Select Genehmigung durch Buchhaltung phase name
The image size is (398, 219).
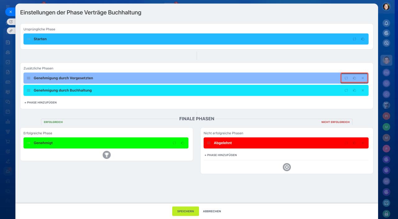[x=63, y=90]
